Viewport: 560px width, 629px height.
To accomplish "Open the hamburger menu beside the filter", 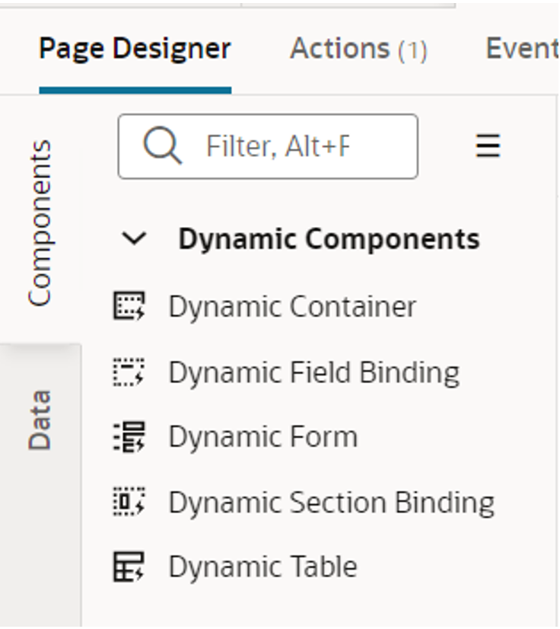I will [488, 145].
